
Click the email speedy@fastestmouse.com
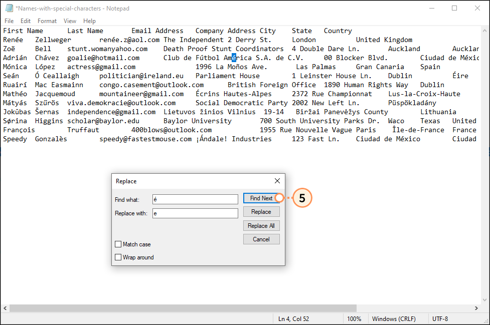pyautogui.click(x=145, y=139)
